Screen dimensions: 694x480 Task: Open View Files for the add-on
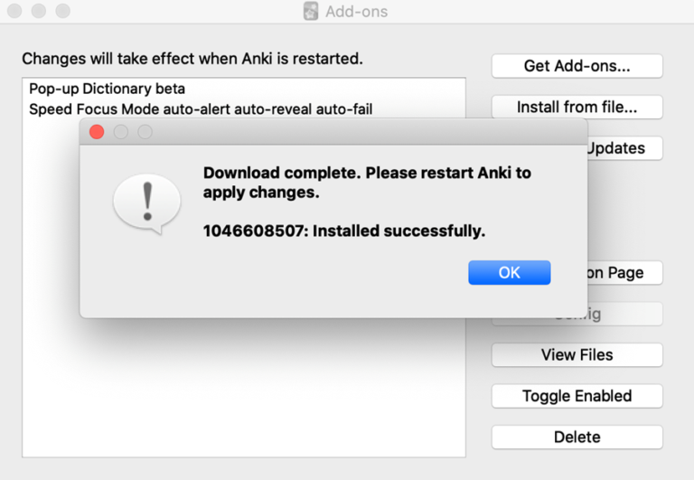[577, 354]
